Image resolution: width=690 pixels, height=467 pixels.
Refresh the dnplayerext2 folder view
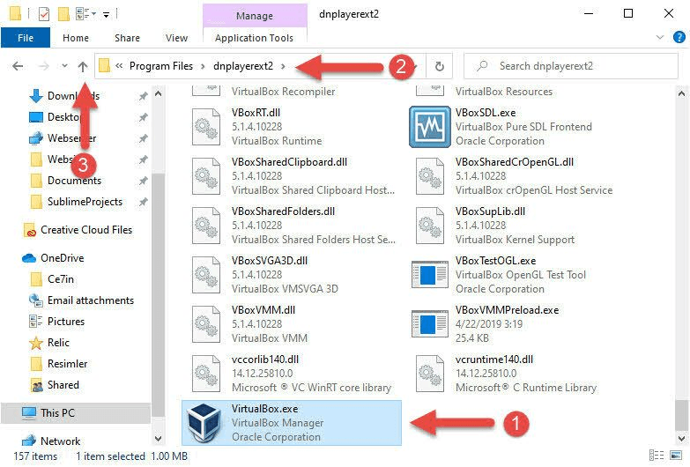439,66
